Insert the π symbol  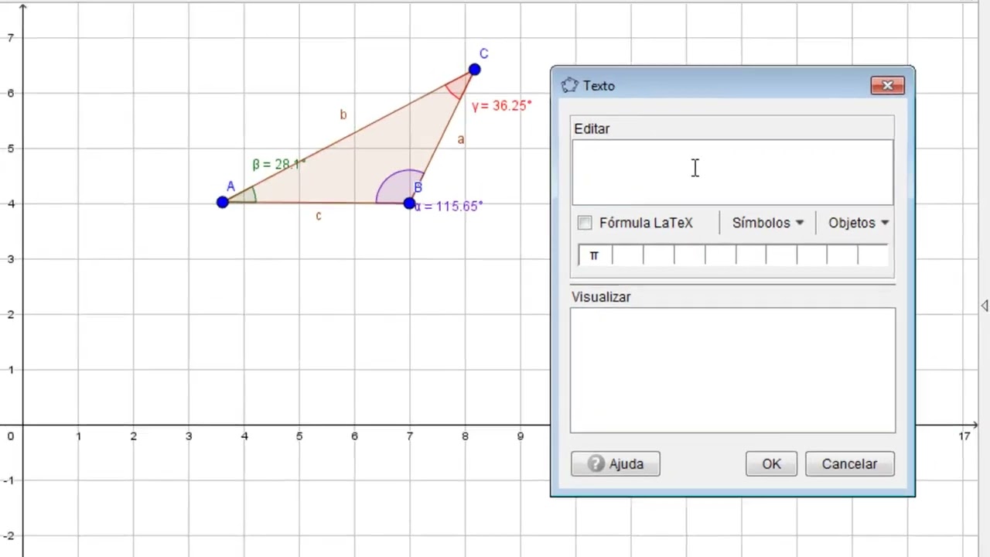[594, 255]
